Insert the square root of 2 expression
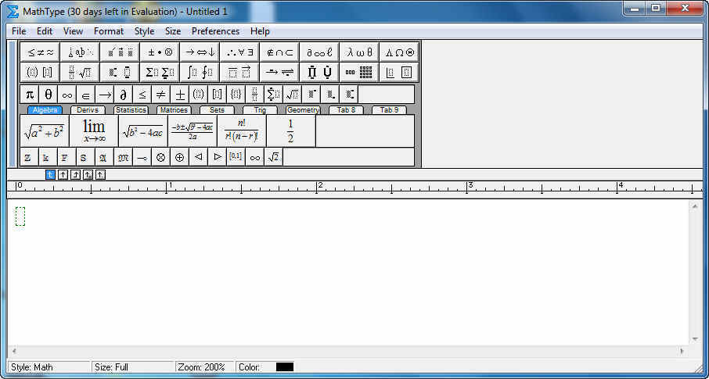 tap(274, 157)
